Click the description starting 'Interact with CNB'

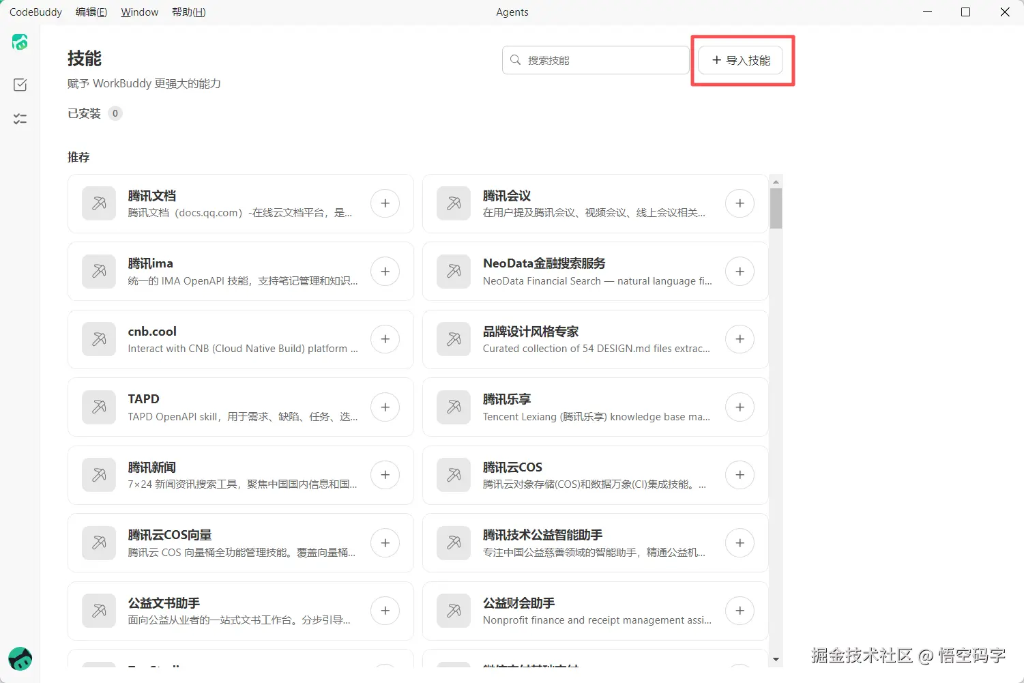click(242, 349)
